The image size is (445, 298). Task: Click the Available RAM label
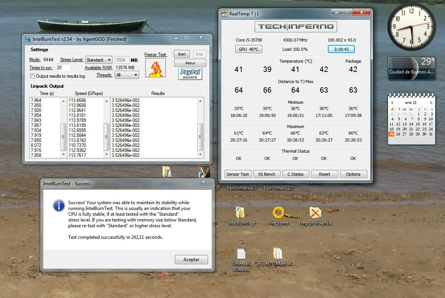99,68
